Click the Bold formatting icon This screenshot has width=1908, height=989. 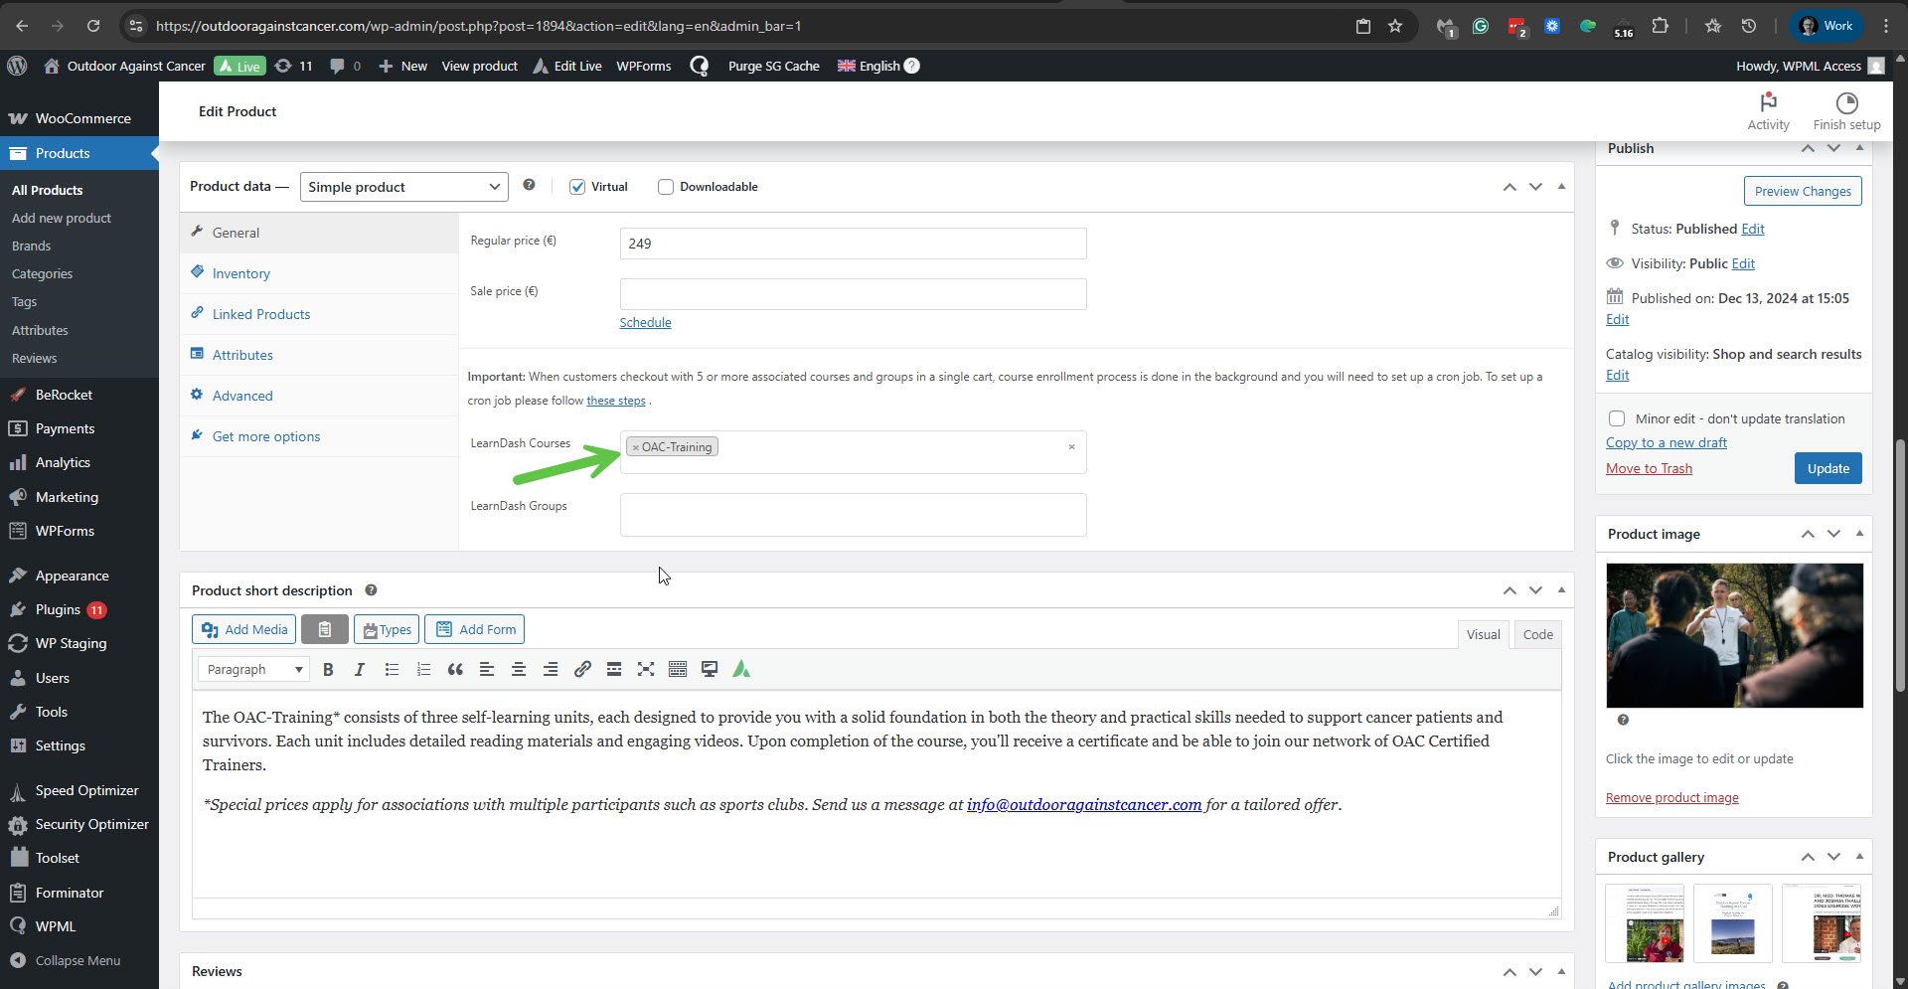pyautogui.click(x=328, y=670)
